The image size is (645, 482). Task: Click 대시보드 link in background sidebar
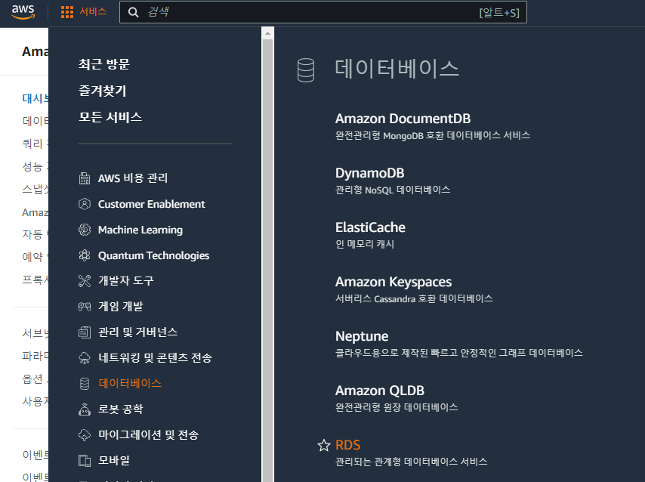tap(35, 98)
